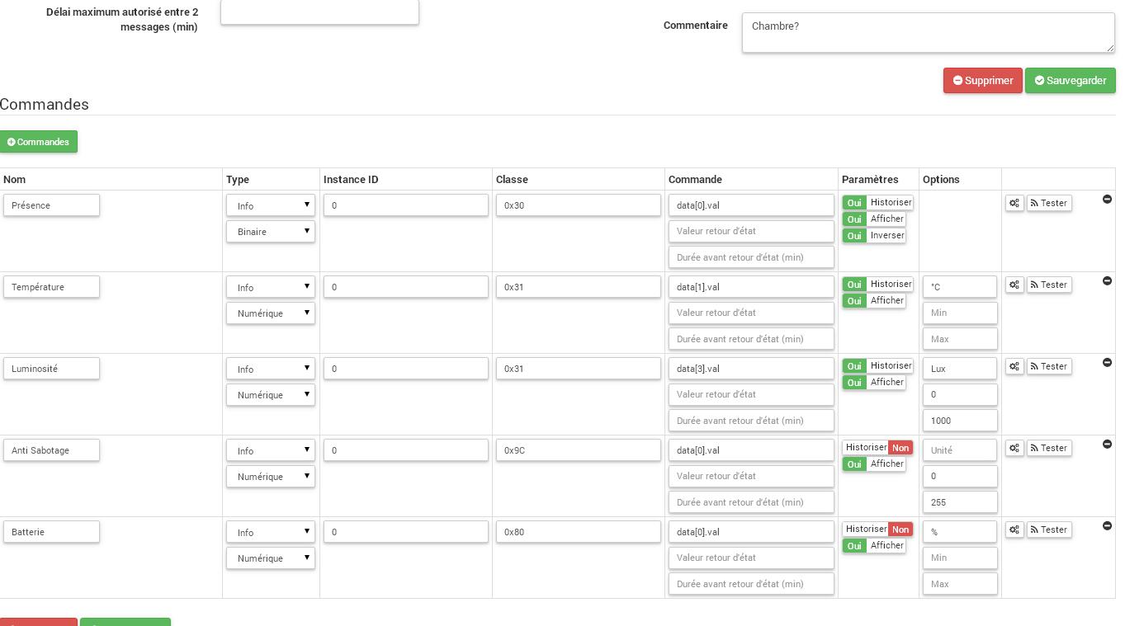Remove the Luminosité command with minus icon
Image resolution: width=1125 pixels, height=626 pixels.
pos(1108,363)
